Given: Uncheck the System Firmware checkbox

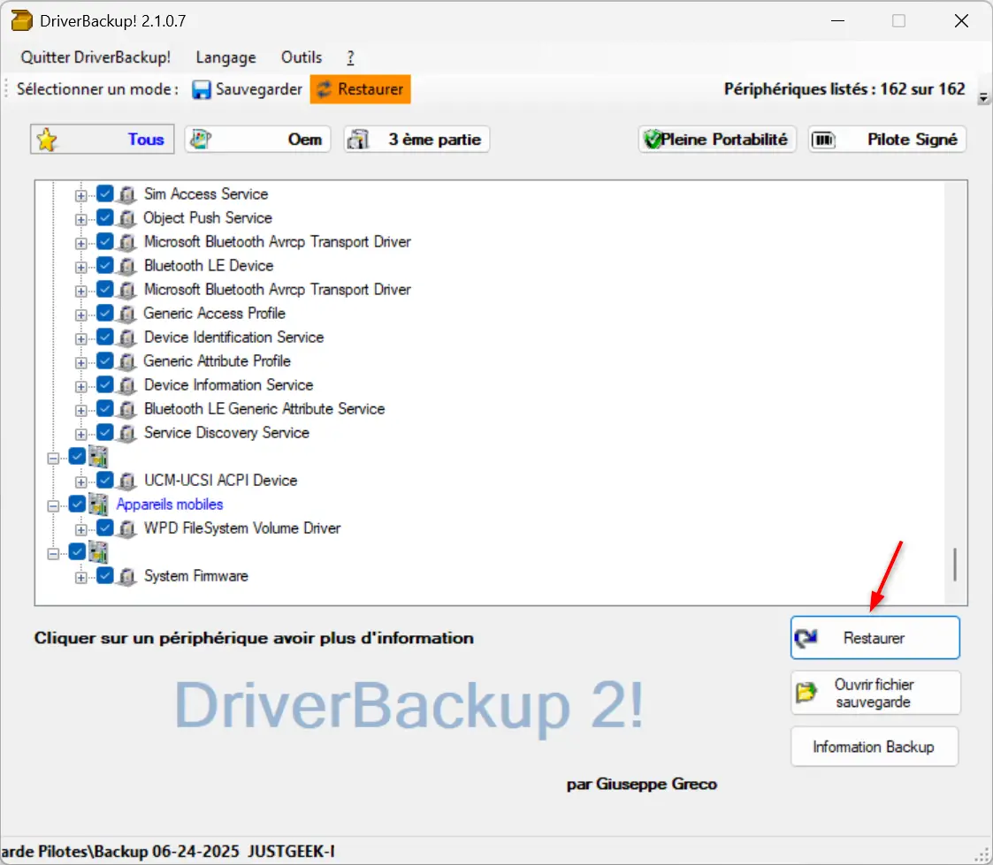Looking at the screenshot, I should [105, 576].
